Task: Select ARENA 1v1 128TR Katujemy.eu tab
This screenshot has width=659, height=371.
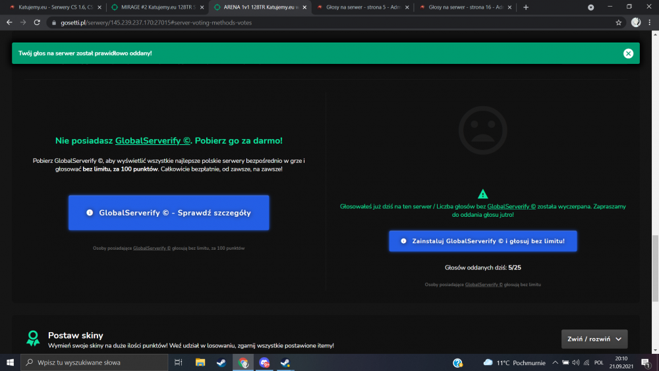Action: (x=260, y=7)
